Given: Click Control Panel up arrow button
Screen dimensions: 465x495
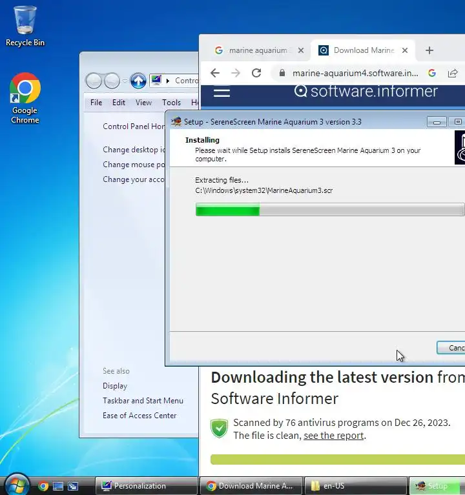Looking at the screenshot, I should click(138, 81).
